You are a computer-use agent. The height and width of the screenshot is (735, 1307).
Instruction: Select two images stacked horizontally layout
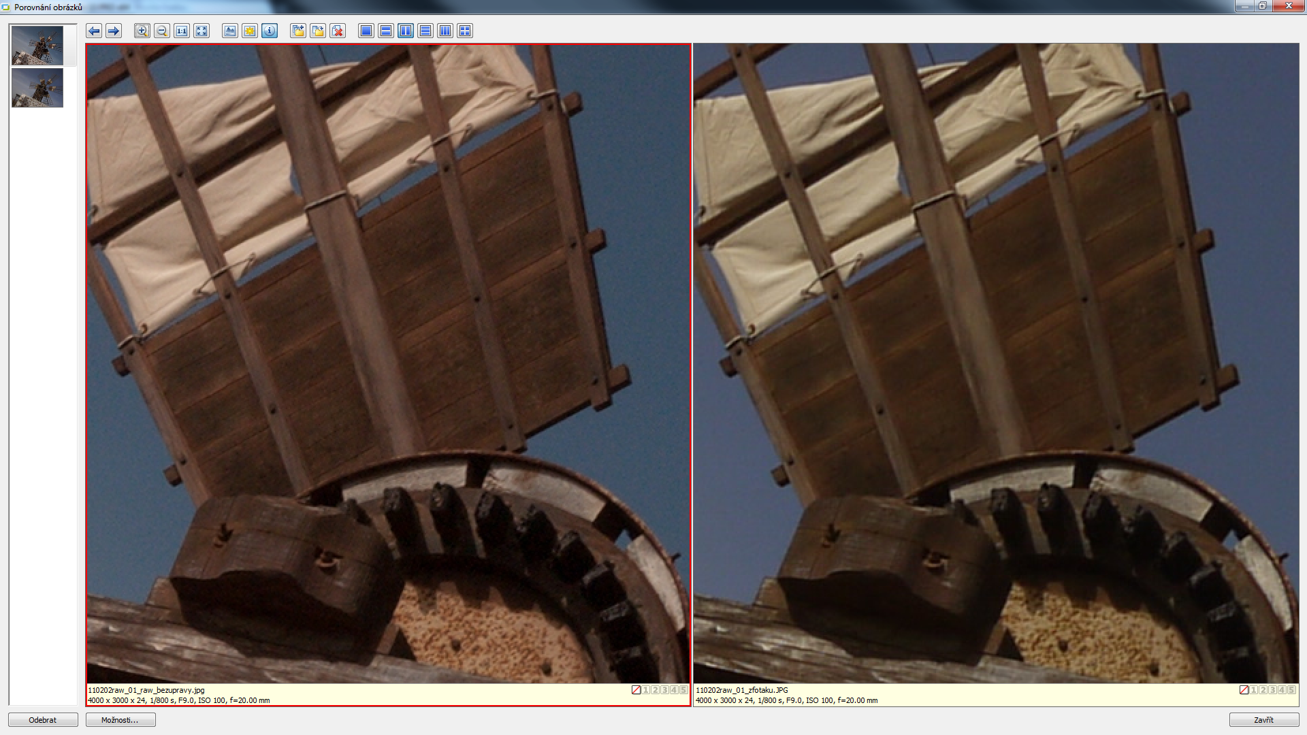pyautogui.click(x=386, y=31)
